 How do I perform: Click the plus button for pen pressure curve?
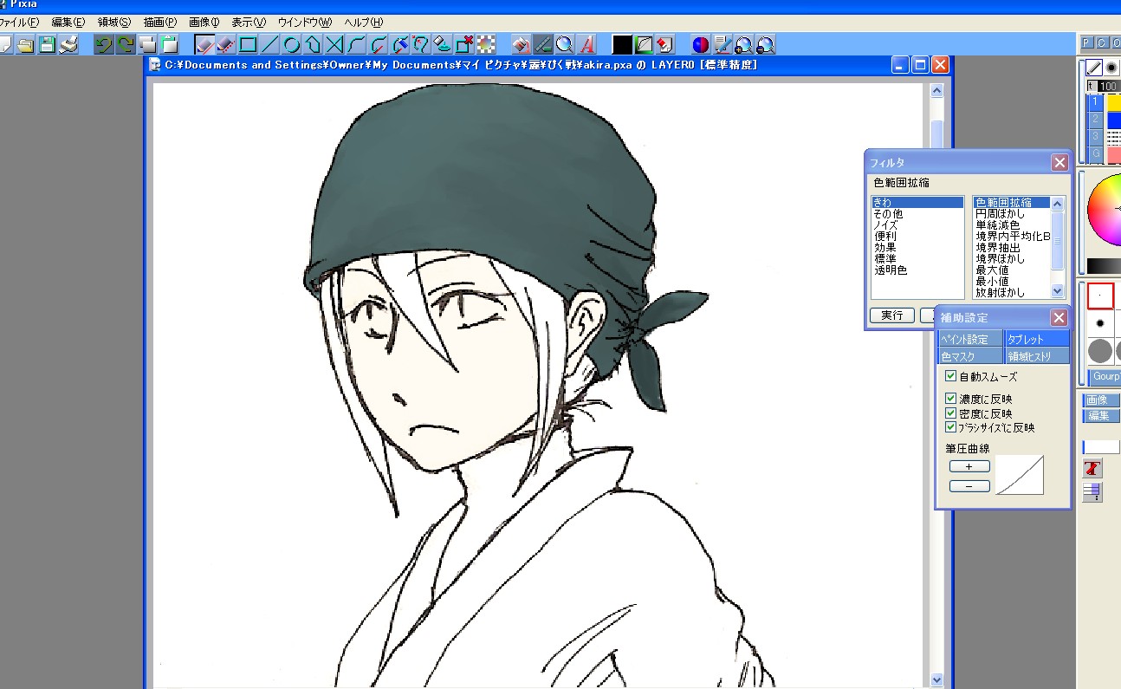pyautogui.click(x=969, y=466)
